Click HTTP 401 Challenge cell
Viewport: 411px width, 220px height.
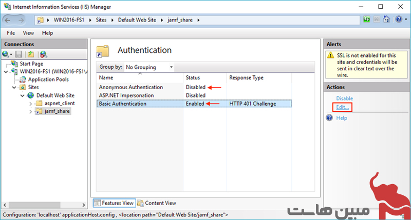pos(252,104)
